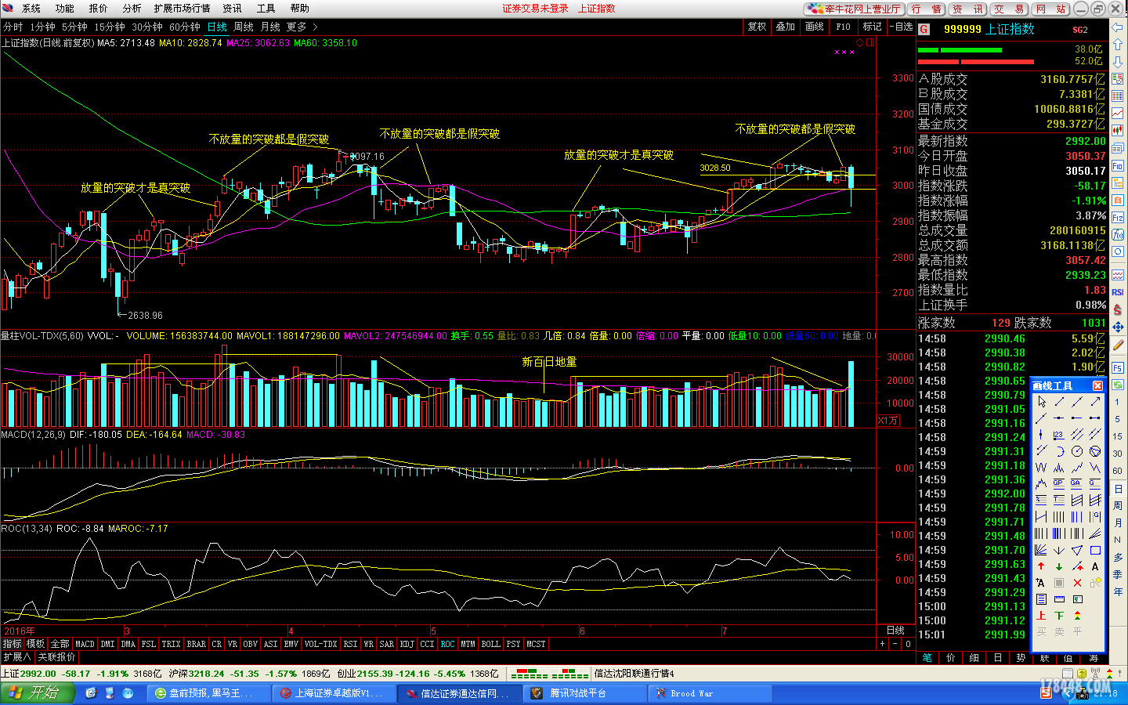This screenshot has width=1128, height=705.
Task: Select the triangle drawing tool
Action: click(1077, 551)
